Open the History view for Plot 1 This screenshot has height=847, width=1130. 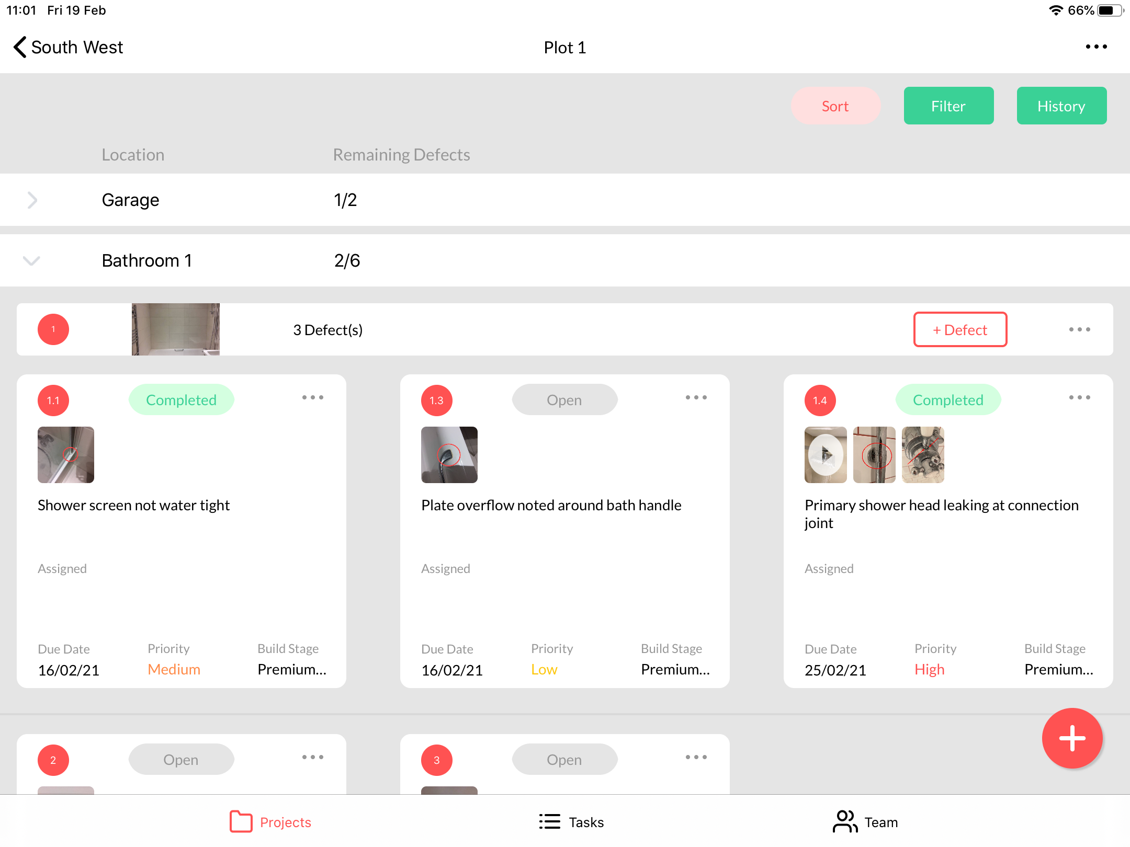click(x=1061, y=105)
